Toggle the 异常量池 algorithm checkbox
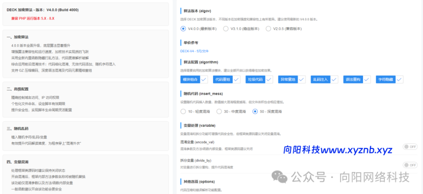This screenshot has height=194, width=423. click(292, 79)
